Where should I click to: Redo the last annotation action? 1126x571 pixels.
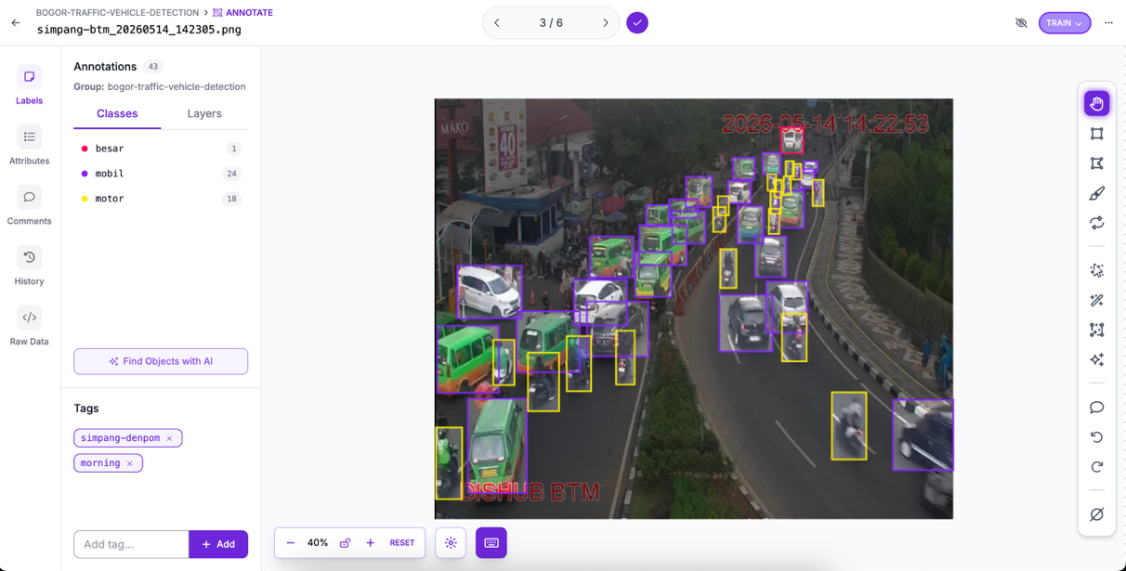point(1096,466)
